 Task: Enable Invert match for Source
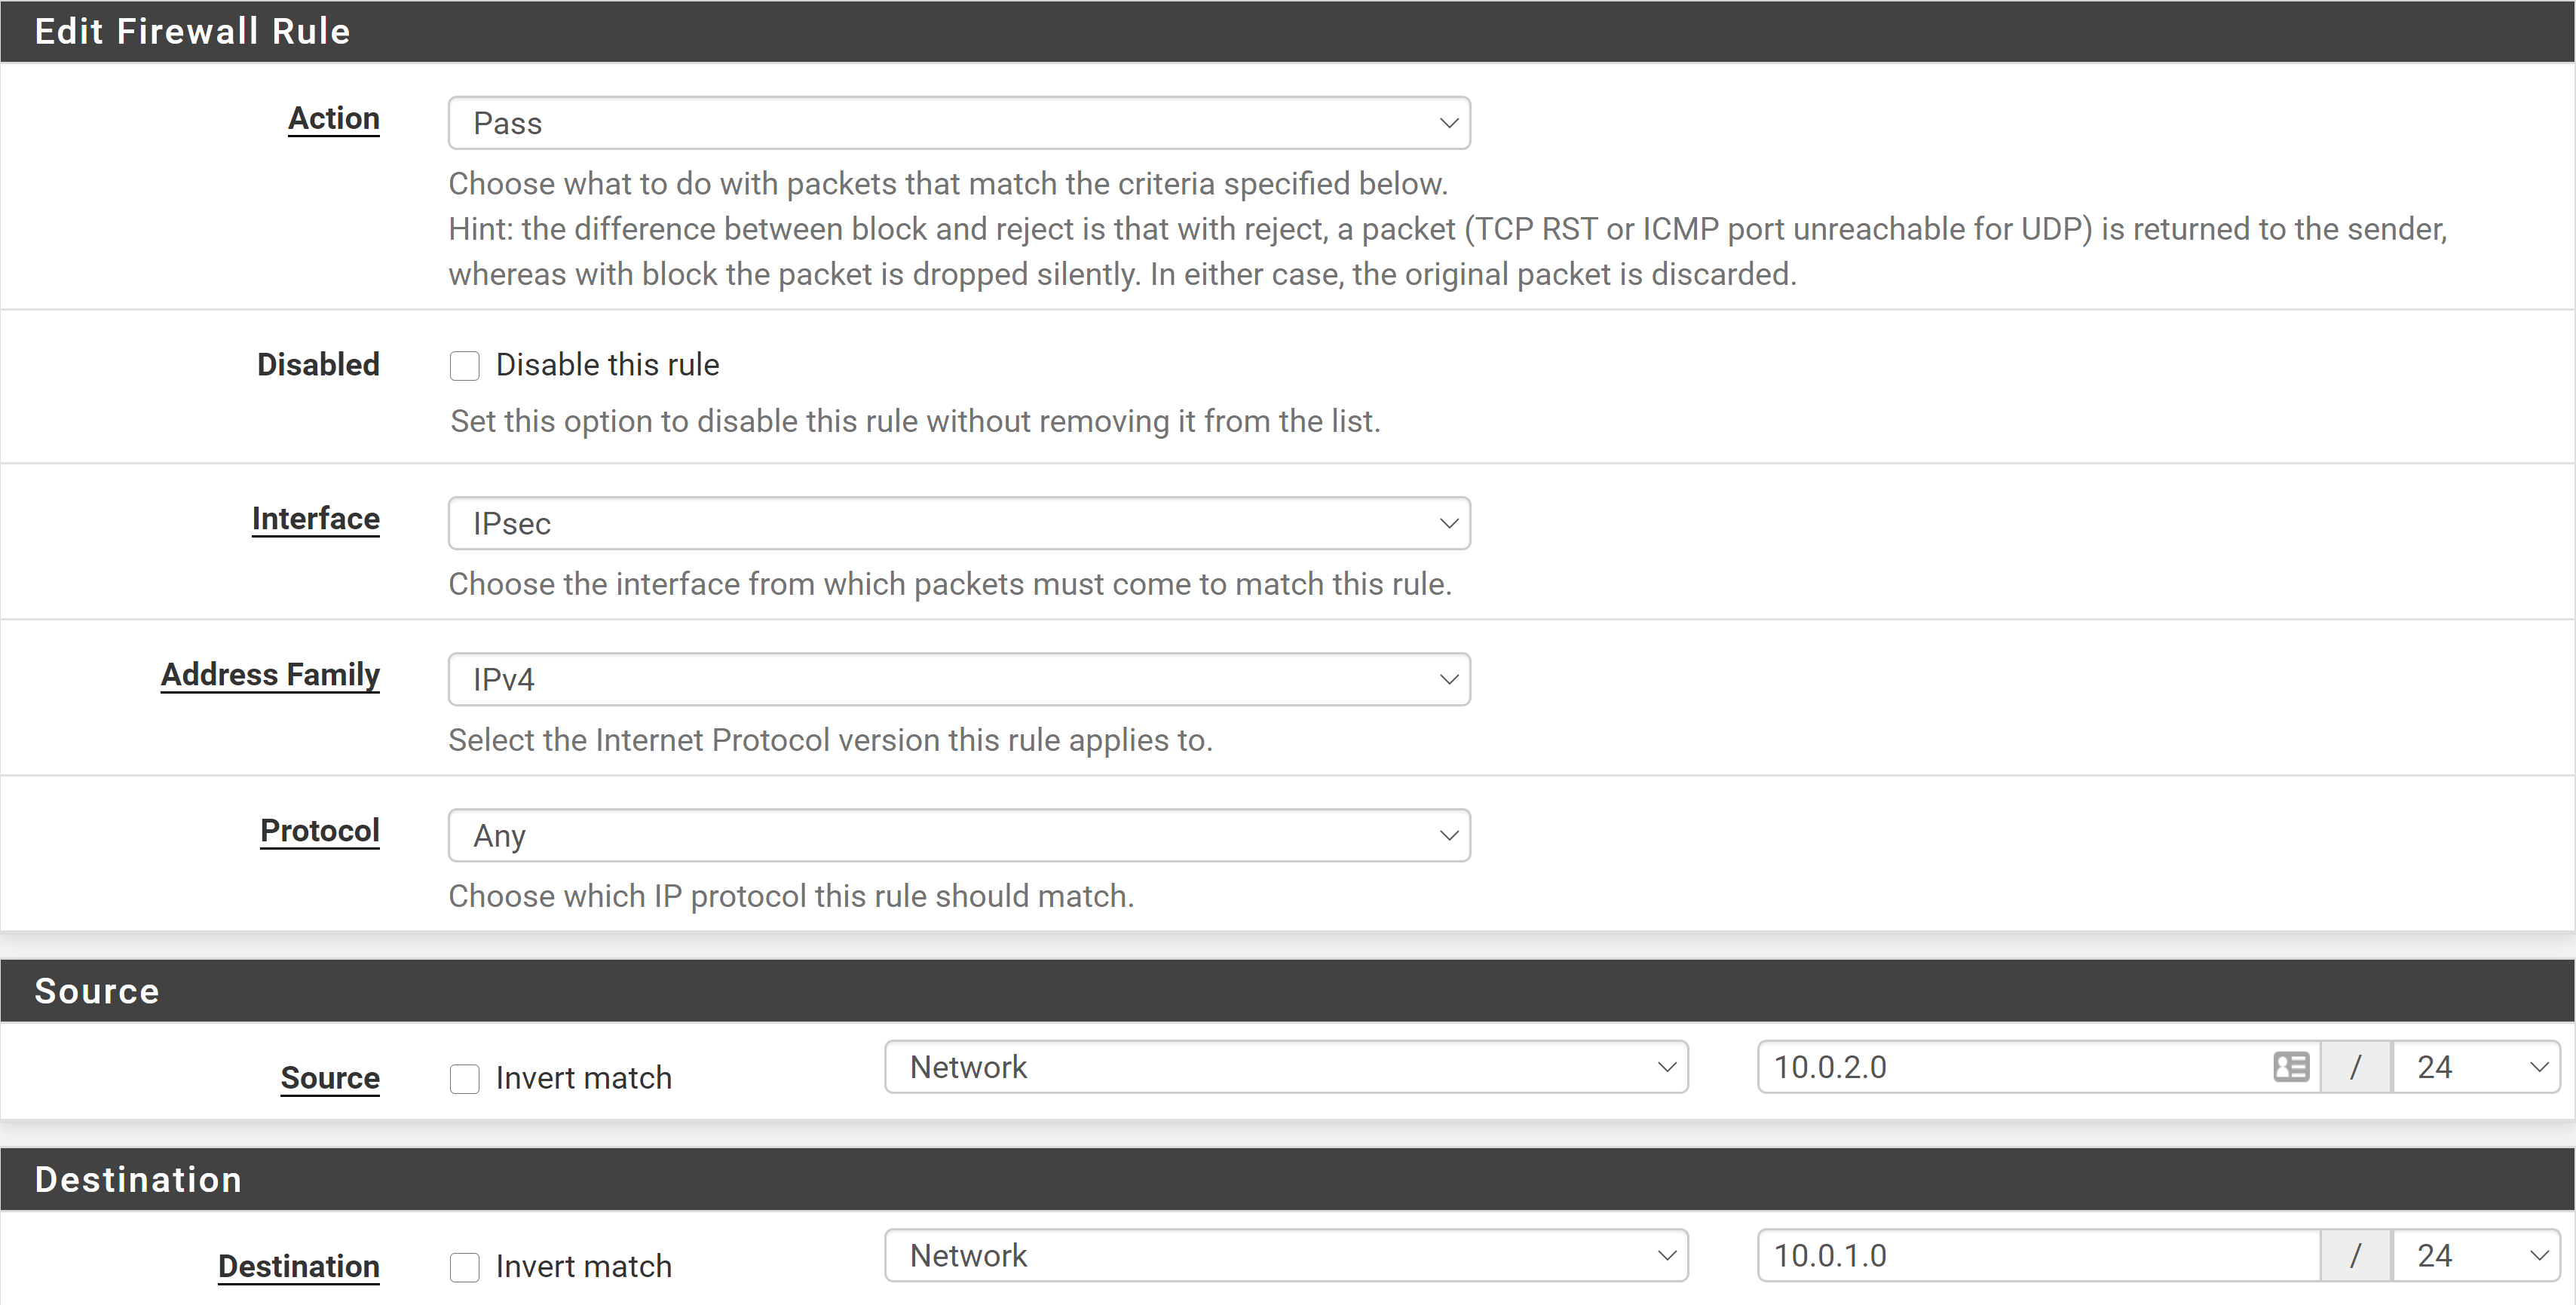(x=465, y=1078)
